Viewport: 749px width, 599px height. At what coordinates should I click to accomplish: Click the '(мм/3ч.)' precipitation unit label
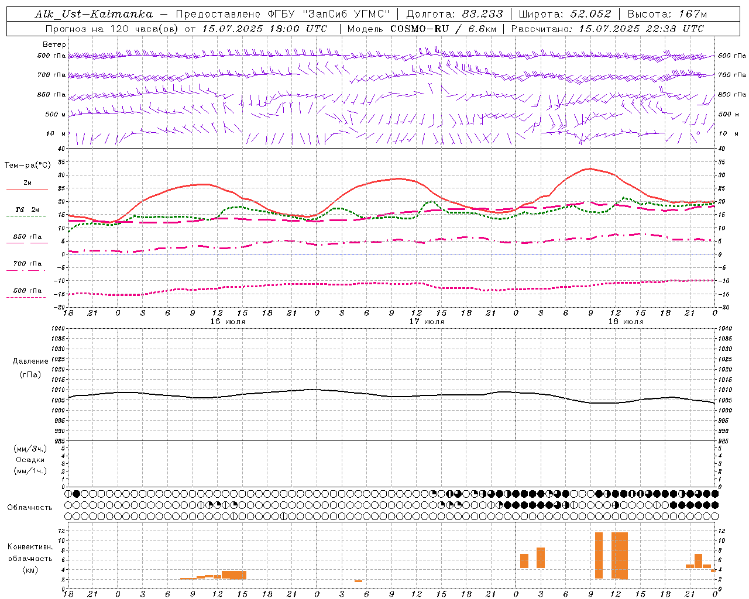point(30,449)
